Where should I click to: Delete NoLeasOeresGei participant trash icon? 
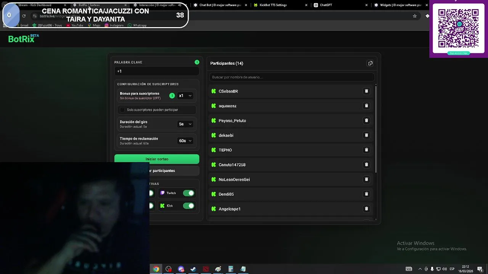click(x=366, y=179)
